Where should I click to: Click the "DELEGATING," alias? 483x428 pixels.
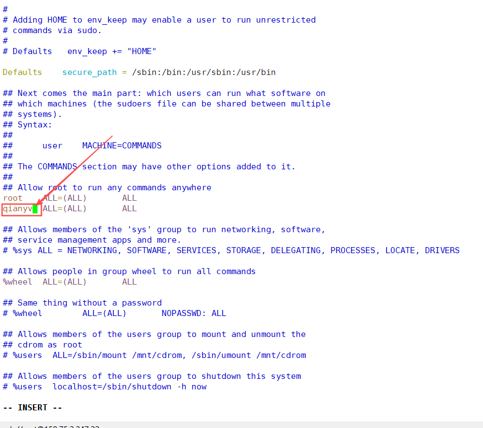click(x=298, y=250)
